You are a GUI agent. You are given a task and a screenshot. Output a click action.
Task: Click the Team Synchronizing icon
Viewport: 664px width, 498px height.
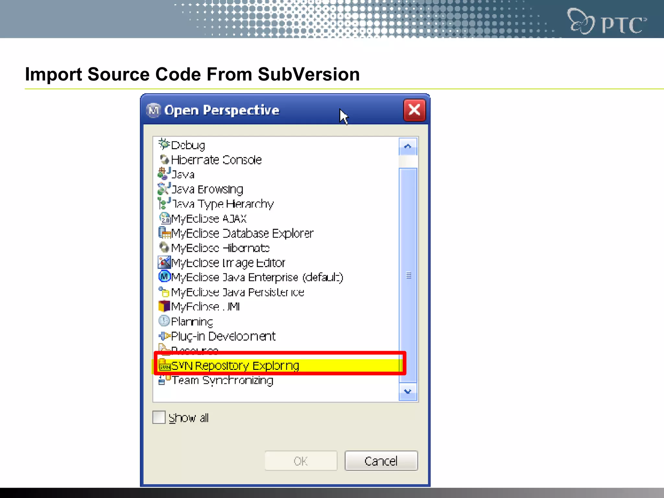(164, 380)
